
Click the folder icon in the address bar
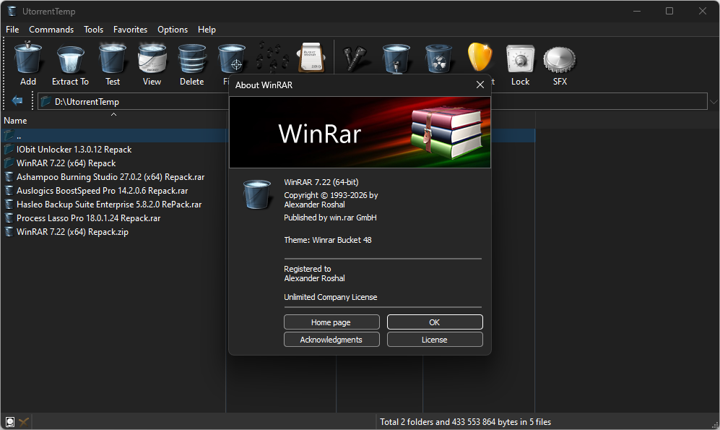click(x=45, y=101)
